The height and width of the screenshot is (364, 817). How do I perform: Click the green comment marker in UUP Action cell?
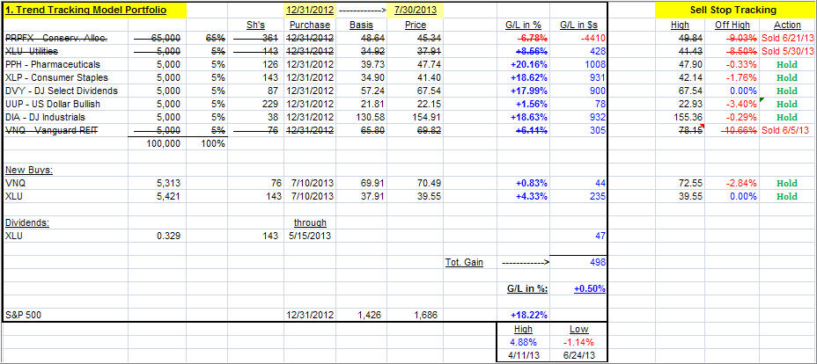(x=762, y=100)
